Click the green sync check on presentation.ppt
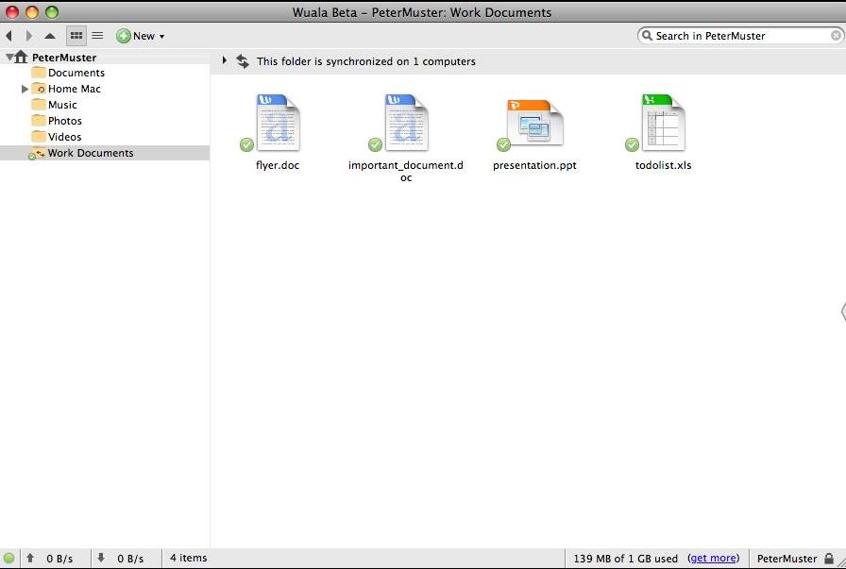 tap(503, 144)
